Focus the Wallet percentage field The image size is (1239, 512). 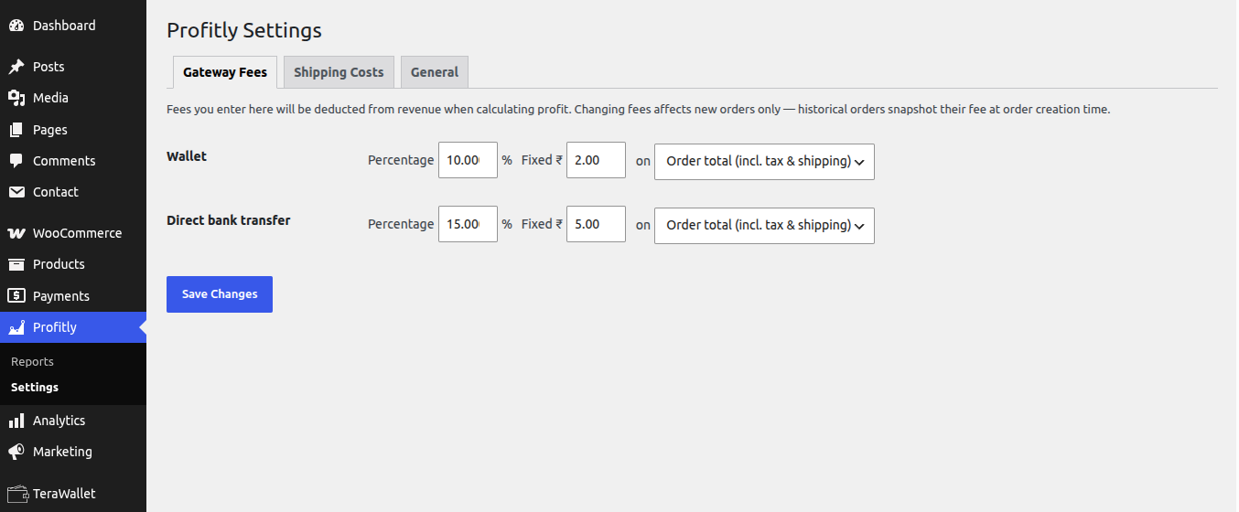(468, 160)
